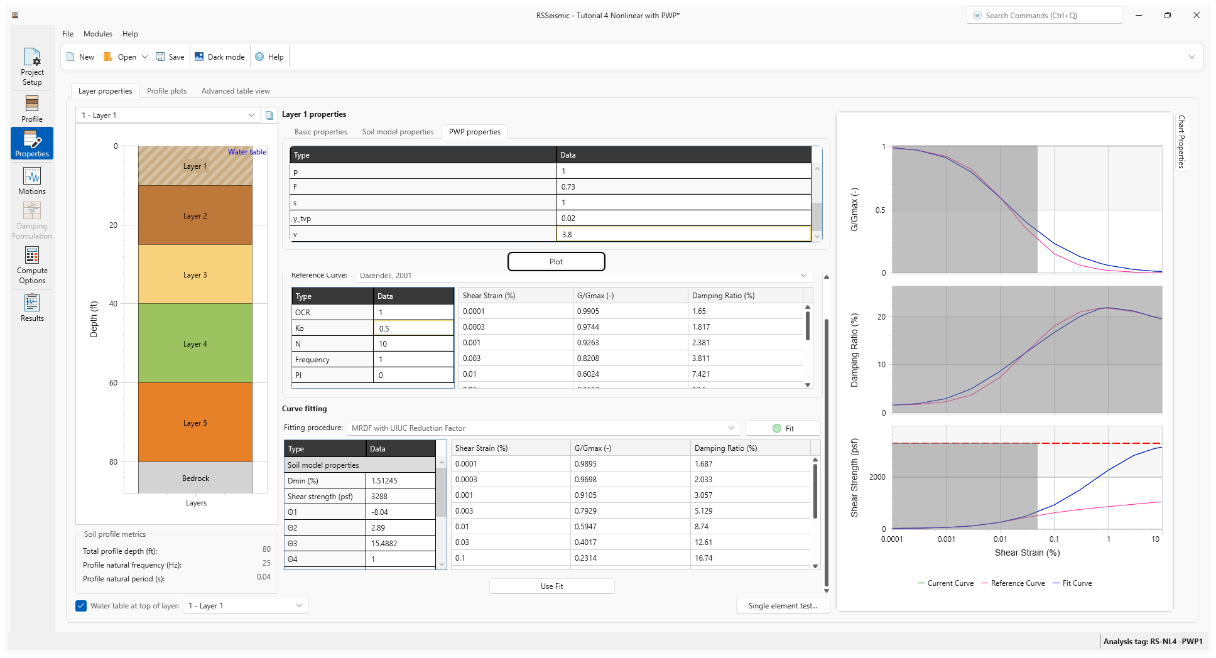Image resolution: width=1216 pixels, height=658 pixels.
Task: Click the Water table label
Action: tap(247, 152)
